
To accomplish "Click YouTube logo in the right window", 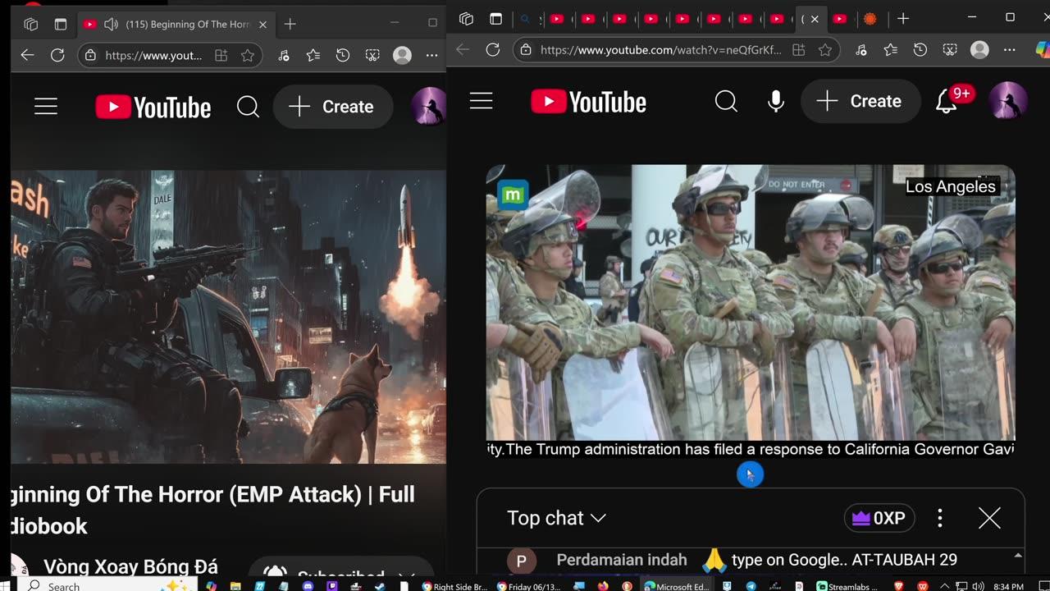I will coord(588,102).
